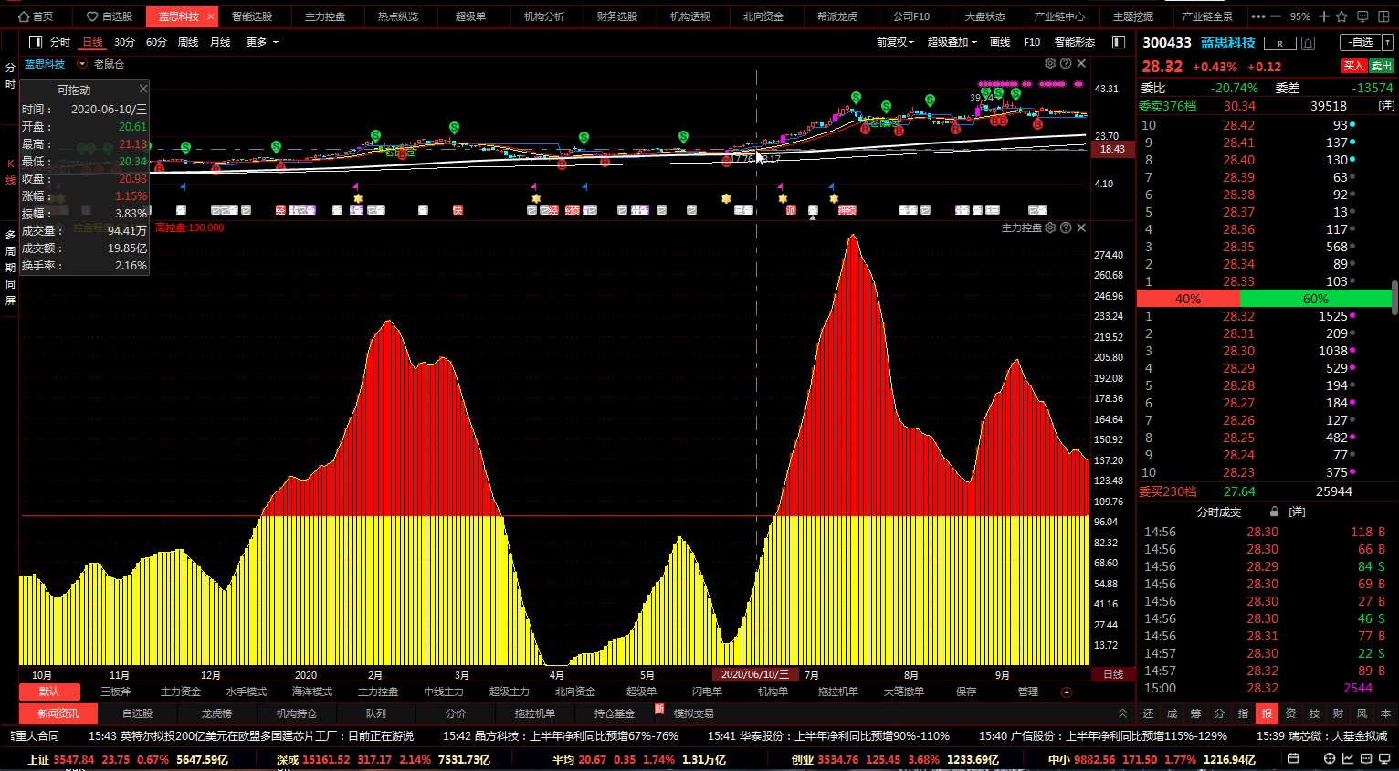Click the line chart icon in status bar

pos(1348,759)
